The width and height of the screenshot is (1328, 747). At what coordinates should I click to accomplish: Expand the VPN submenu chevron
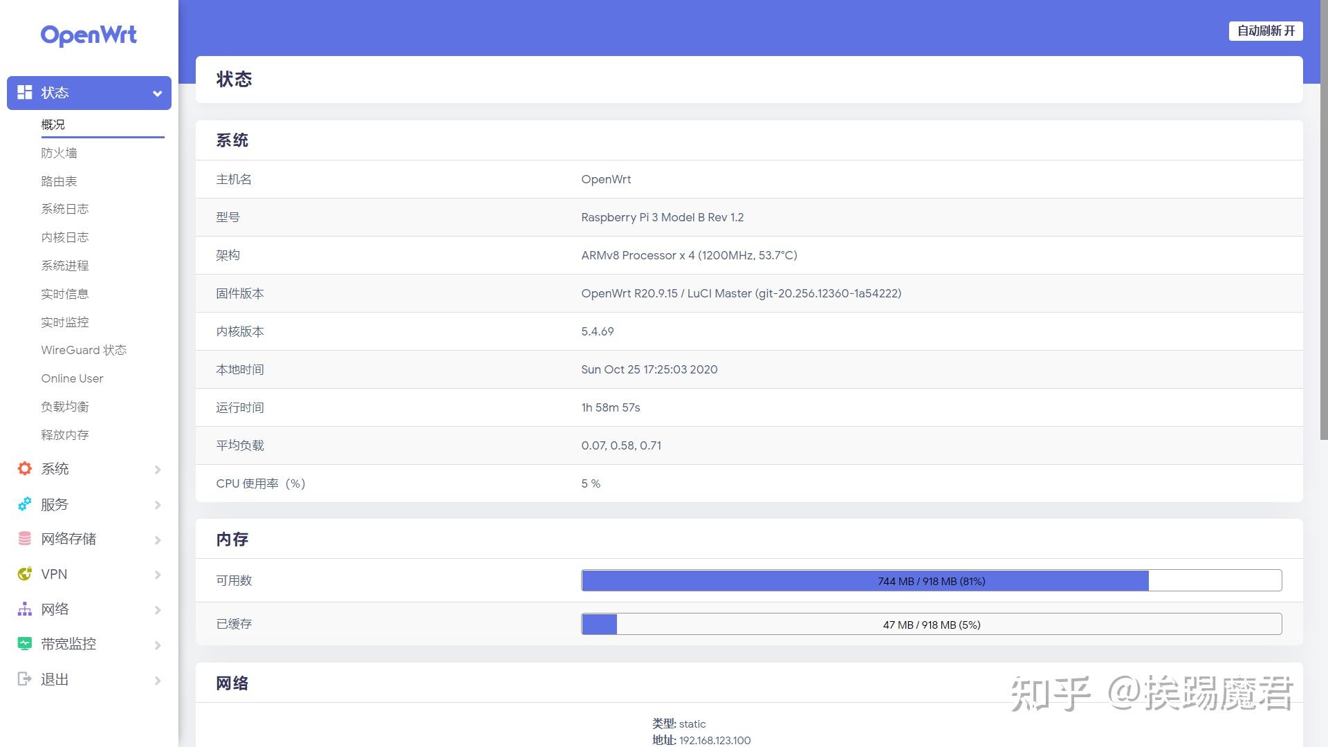158,575
